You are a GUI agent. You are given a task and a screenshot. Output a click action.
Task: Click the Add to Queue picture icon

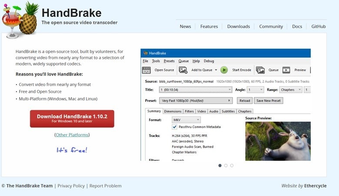click(x=183, y=70)
